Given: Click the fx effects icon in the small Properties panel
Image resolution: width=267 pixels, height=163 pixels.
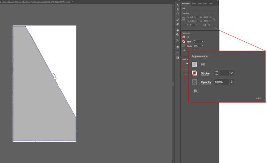Looking at the screenshot, I should [x=184, y=50].
